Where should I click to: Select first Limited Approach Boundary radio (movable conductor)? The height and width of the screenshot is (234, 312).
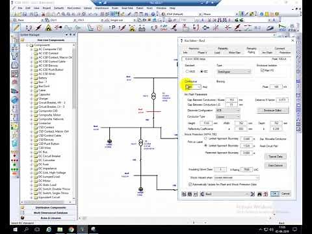[205, 138]
